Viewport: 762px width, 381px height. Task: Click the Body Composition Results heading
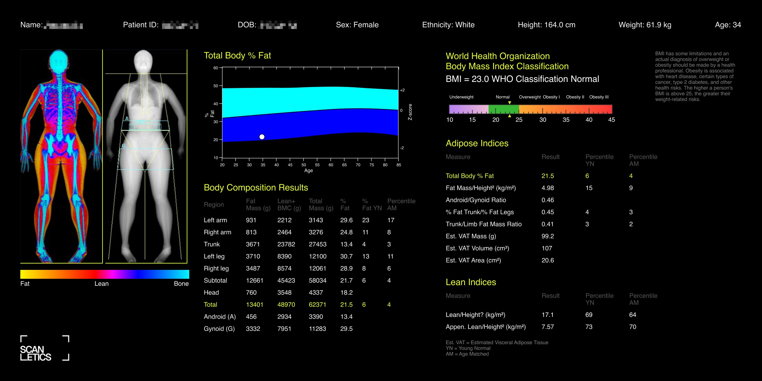(x=256, y=188)
